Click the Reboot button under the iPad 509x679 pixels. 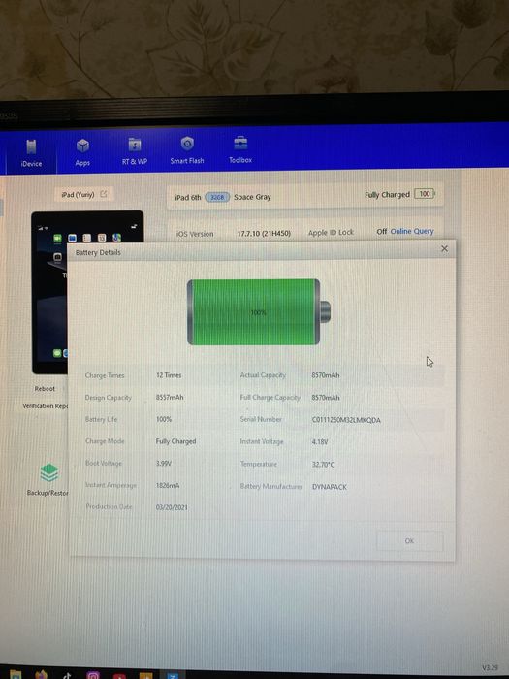coord(45,388)
